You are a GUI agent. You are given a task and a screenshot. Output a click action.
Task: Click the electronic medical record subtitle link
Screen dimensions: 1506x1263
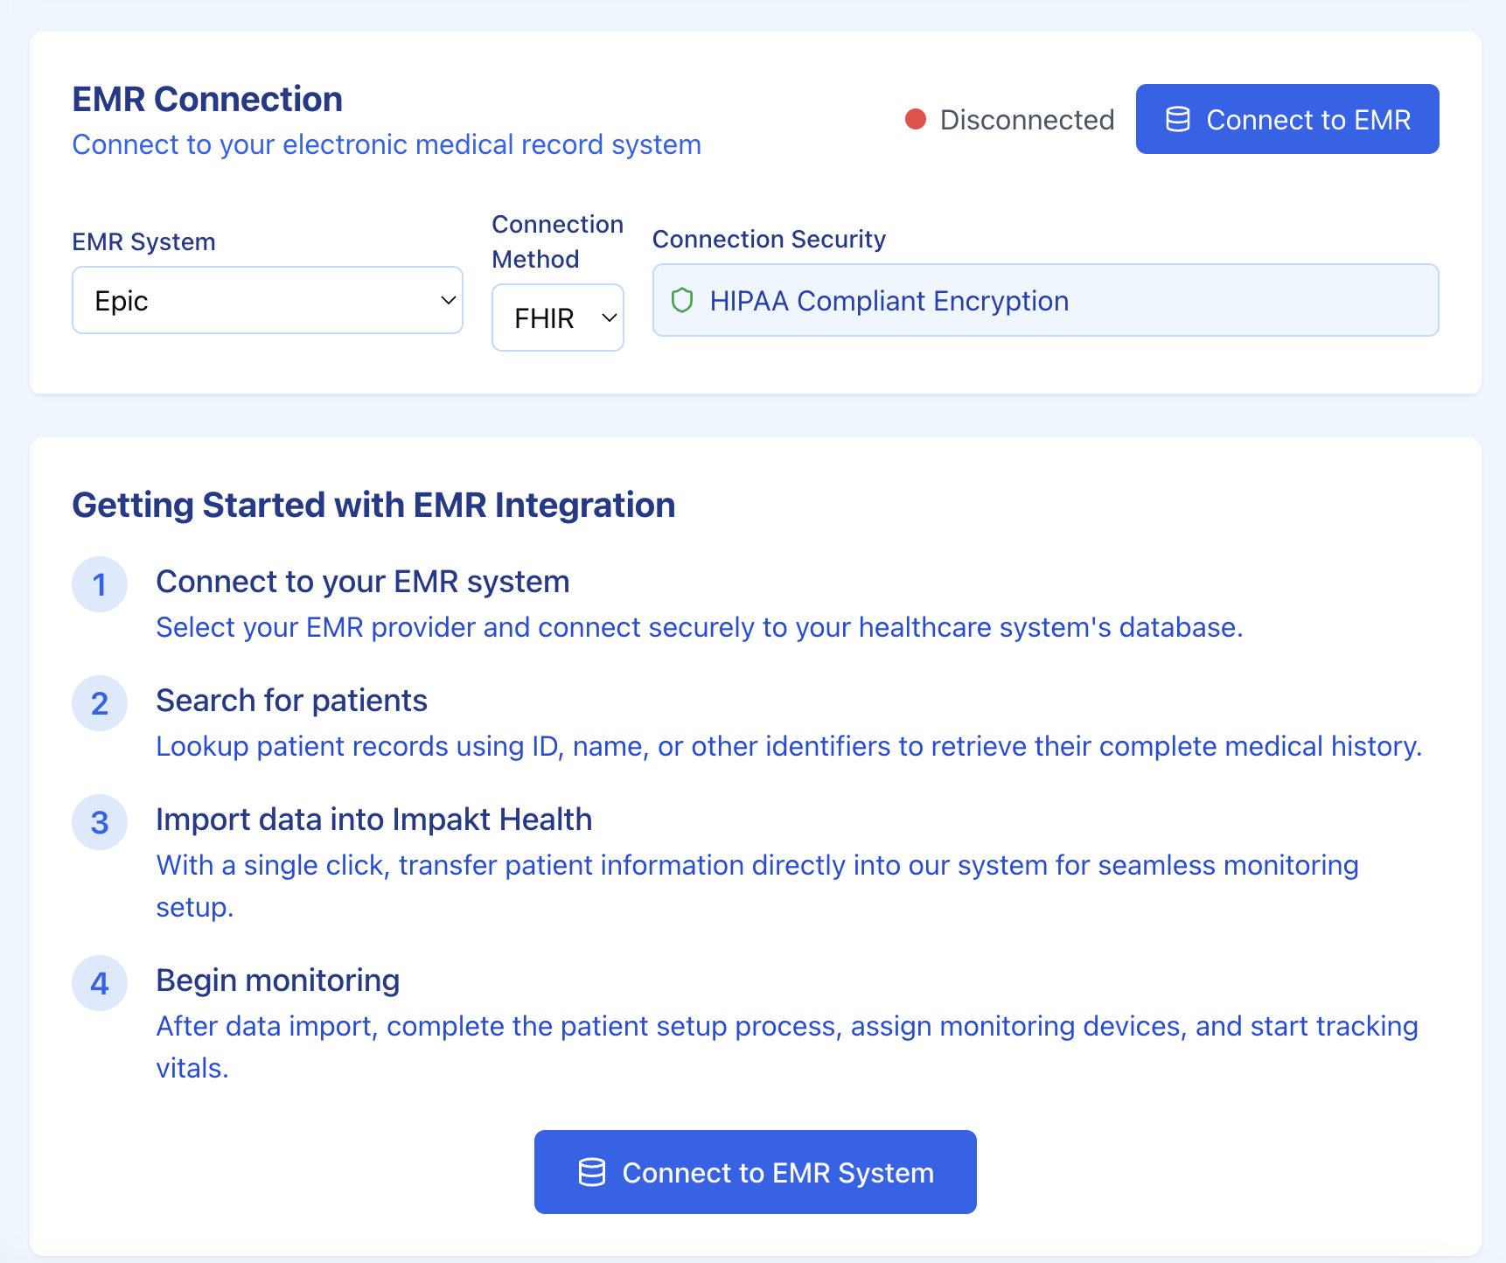[x=387, y=144]
